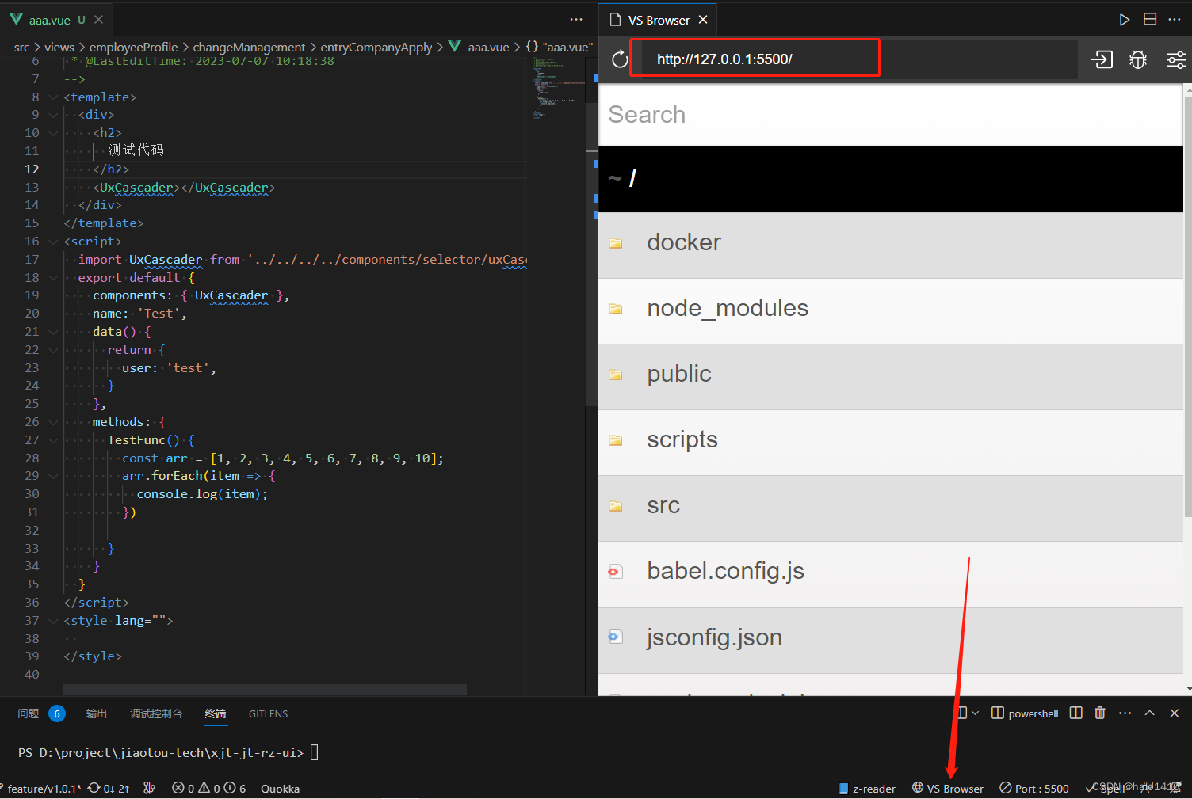Image resolution: width=1192 pixels, height=799 pixels.
Task: Collapse the template block at line 8
Action: pyautogui.click(x=53, y=97)
